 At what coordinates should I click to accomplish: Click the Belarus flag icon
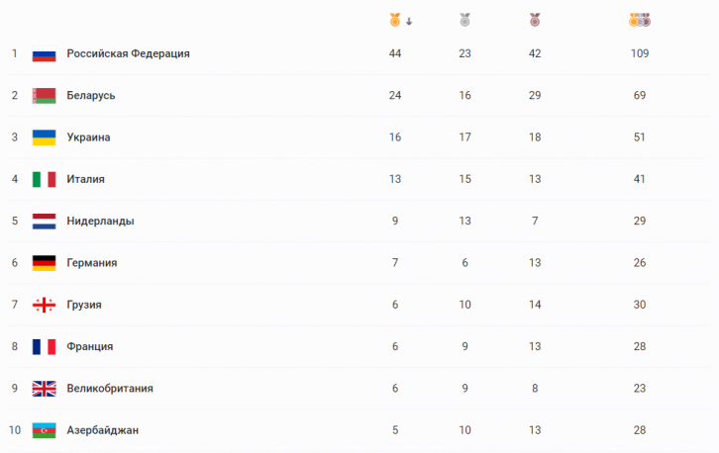click(44, 96)
